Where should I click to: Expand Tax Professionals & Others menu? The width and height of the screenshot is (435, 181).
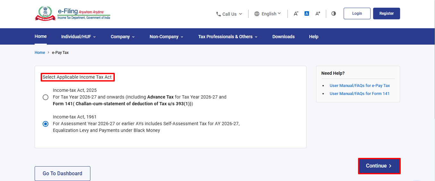228,37
